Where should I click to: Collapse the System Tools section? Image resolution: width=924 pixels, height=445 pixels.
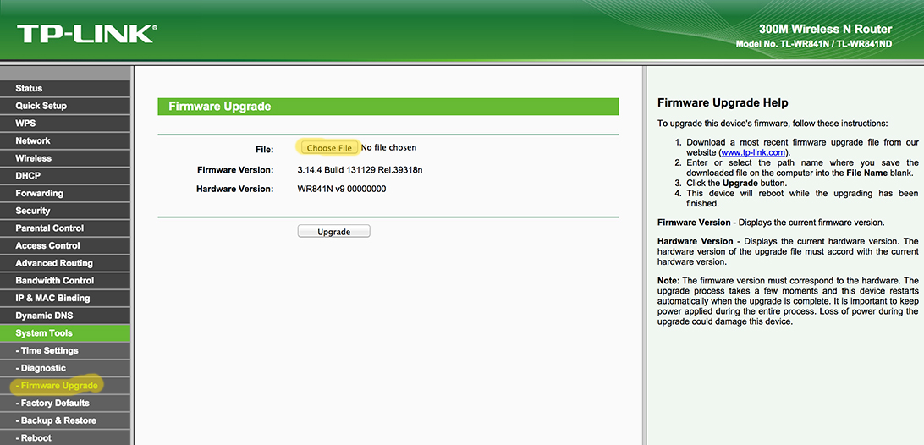coord(44,333)
